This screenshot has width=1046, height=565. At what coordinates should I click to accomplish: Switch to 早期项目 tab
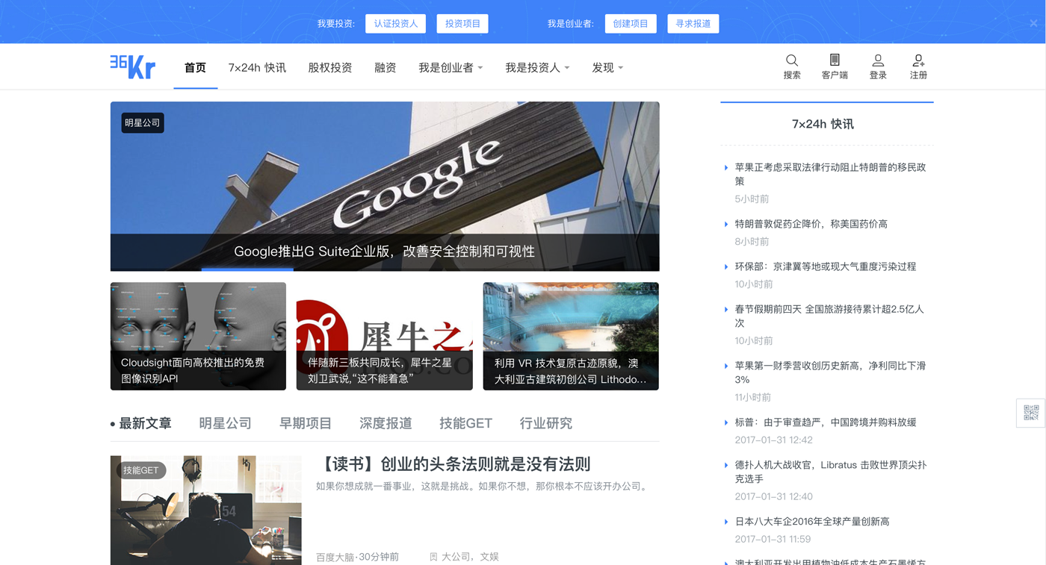click(305, 423)
